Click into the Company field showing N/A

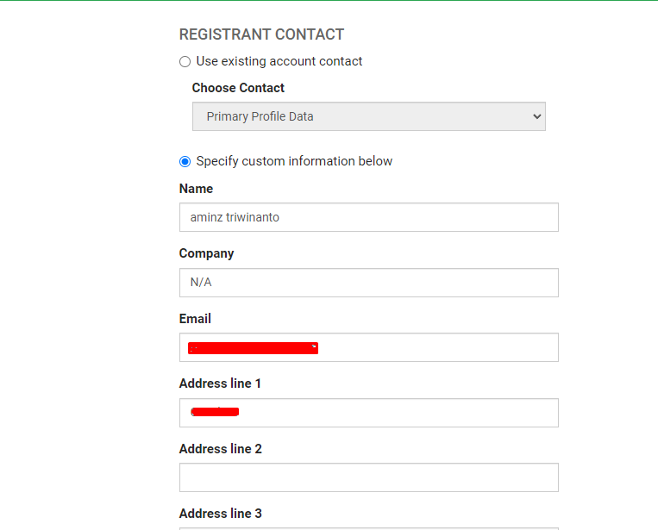[x=369, y=283]
